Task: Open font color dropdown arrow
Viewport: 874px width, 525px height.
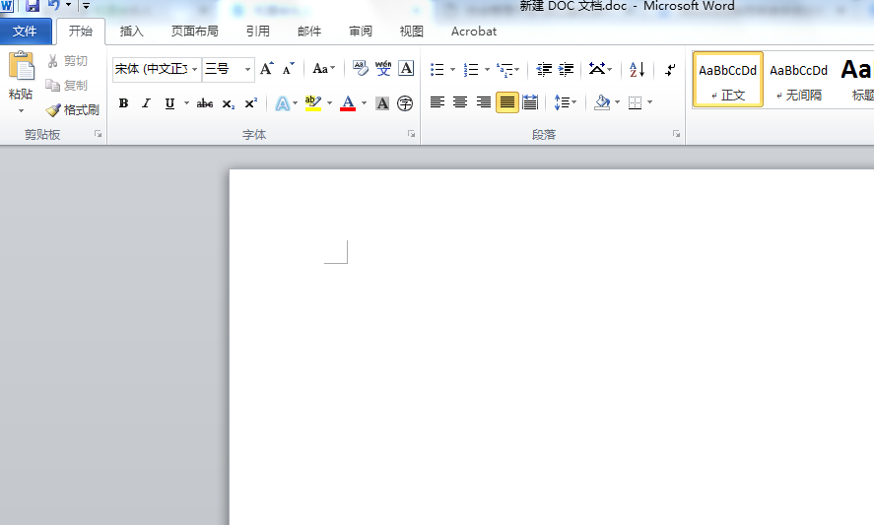Action: 364,103
